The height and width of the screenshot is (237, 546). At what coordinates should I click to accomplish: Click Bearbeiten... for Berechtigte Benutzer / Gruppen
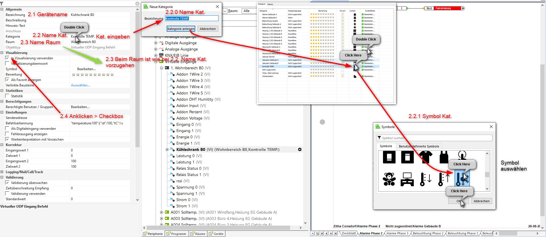(x=80, y=107)
